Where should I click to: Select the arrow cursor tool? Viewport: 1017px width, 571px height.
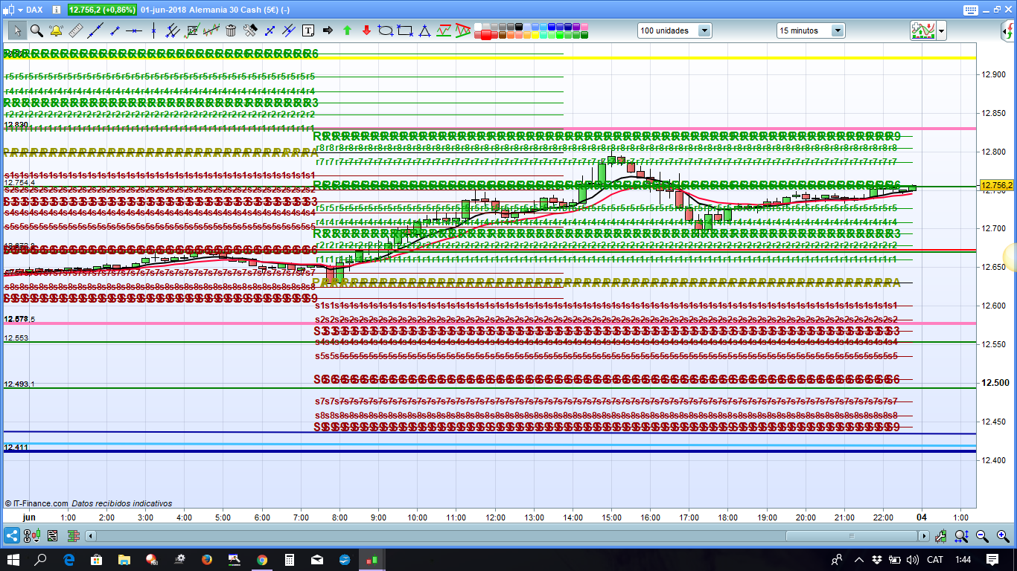tap(17, 30)
